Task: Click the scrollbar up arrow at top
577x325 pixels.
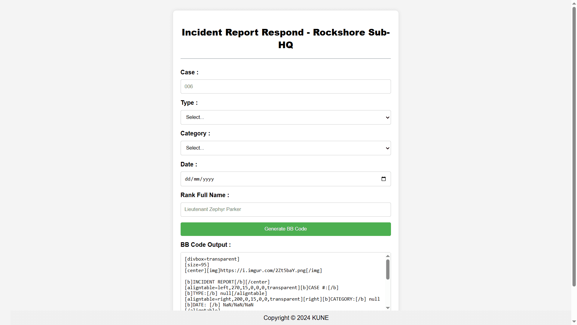Action: pyautogui.click(x=573, y=3)
